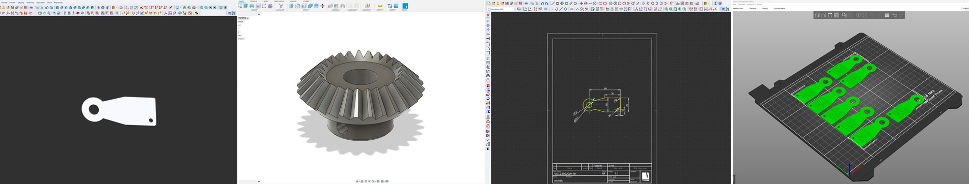Click the Add instance plus icon in PrusaSlicer

pyautogui.click(x=859, y=15)
